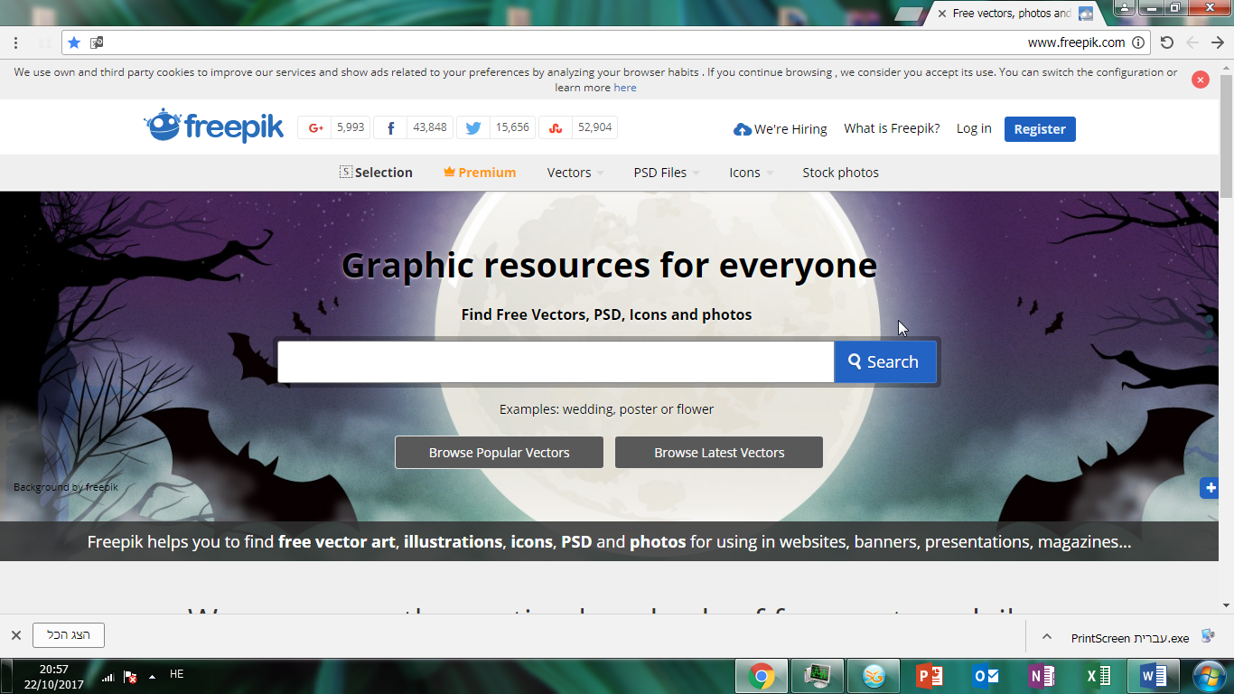Close the downloads bar
1234x694 pixels.
(x=15, y=635)
